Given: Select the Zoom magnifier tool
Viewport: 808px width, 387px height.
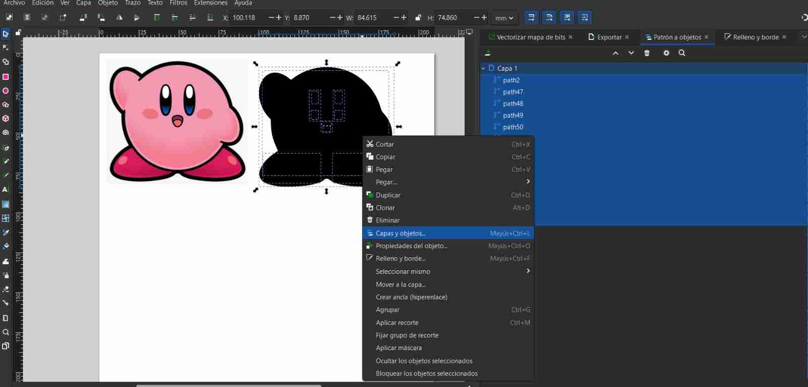Looking at the screenshot, I should (x=6, y=332).
